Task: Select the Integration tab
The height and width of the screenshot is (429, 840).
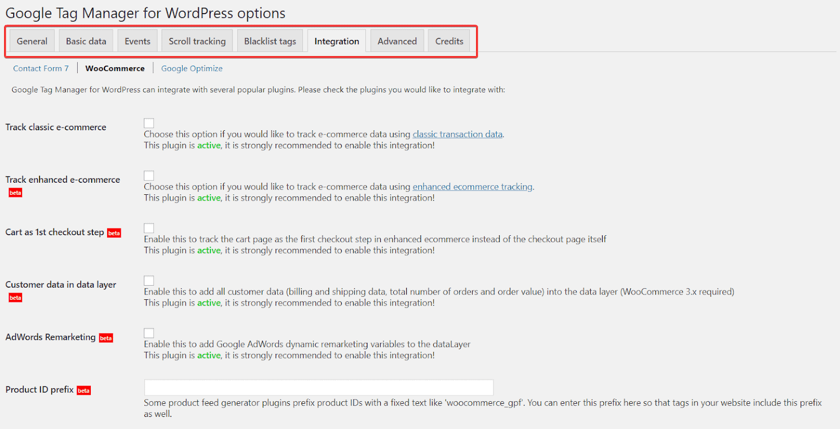Action: (337, 41)
